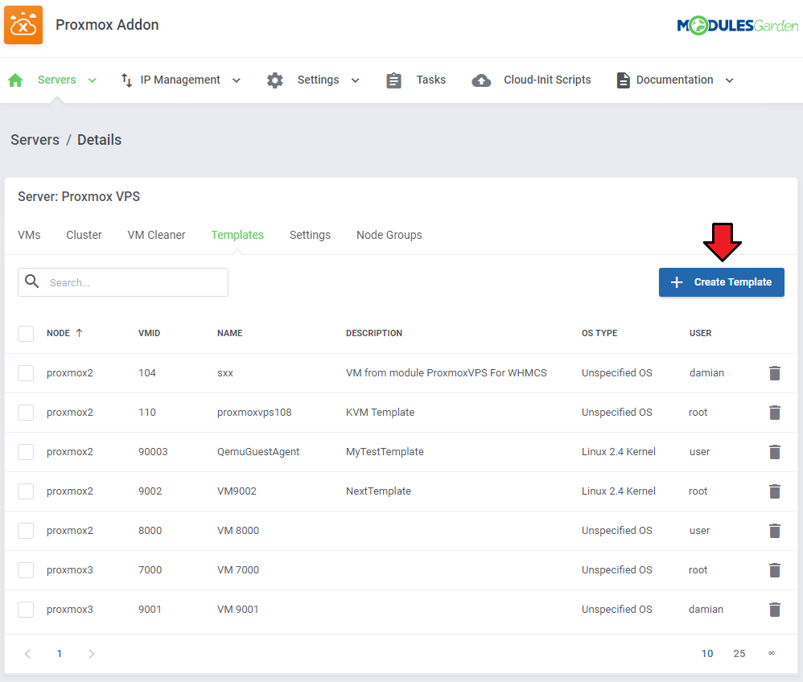Sort by the DESCRIPTION column header
The width and height of the screenshot is (803, 682).
click(x=374, y=333)
